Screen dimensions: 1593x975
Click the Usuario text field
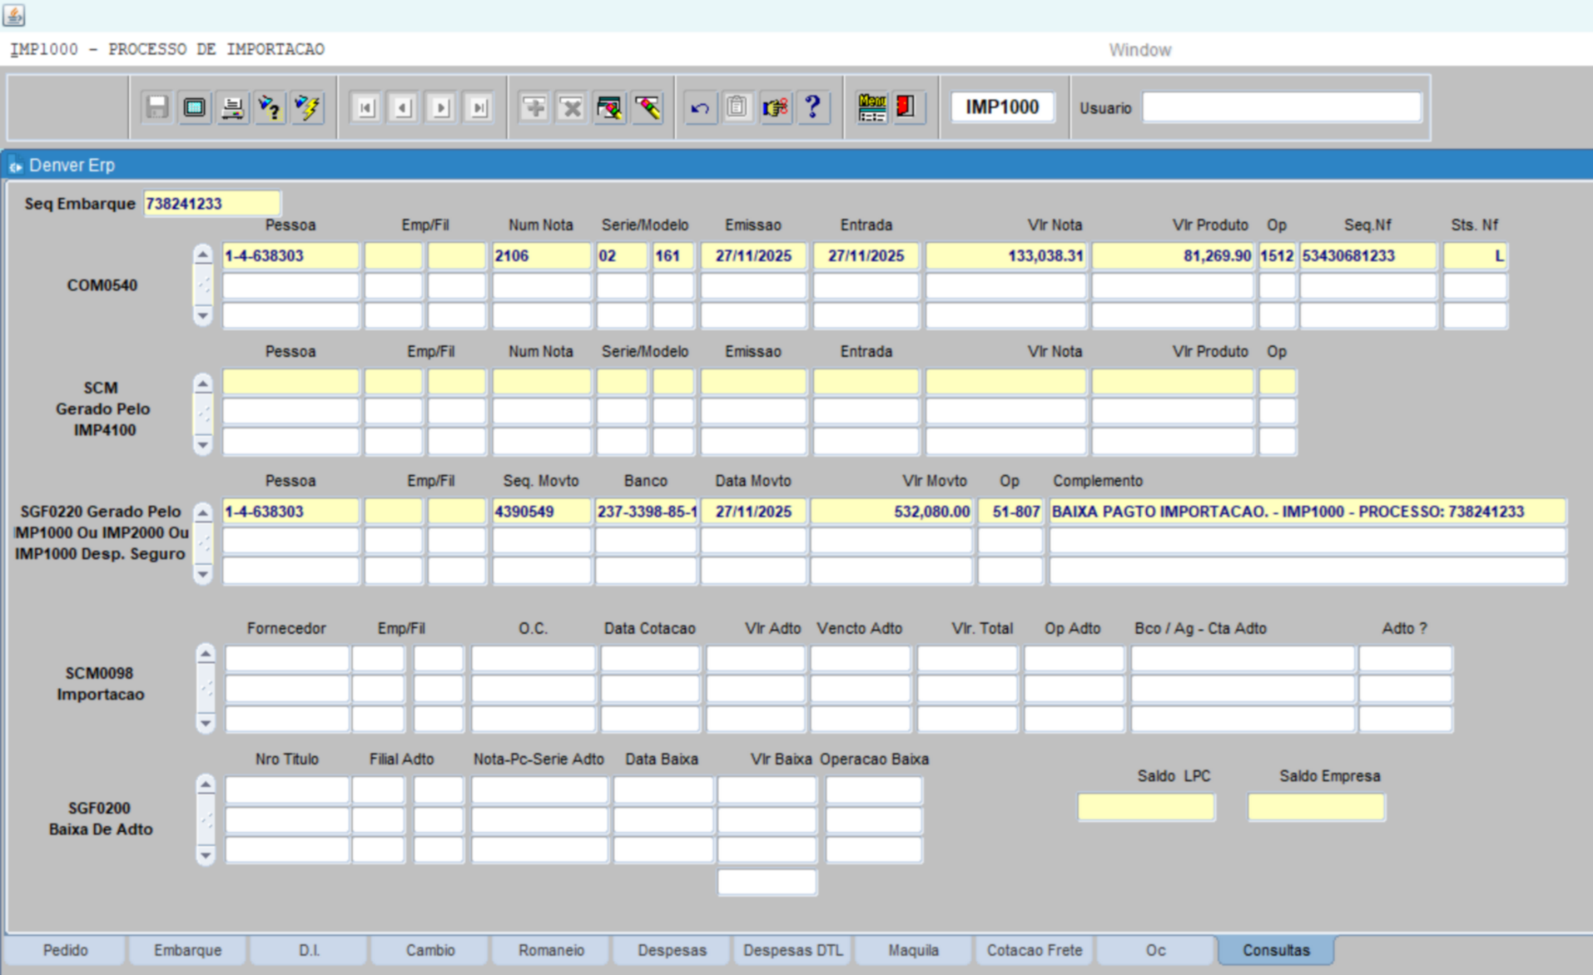(x=1281, y=107)
